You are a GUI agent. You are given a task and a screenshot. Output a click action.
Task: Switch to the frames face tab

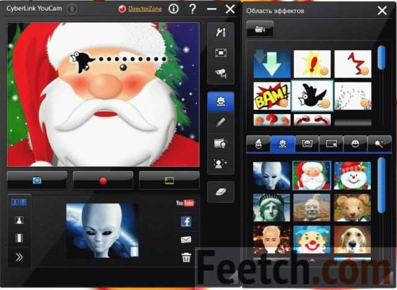(x=307, y=144)
